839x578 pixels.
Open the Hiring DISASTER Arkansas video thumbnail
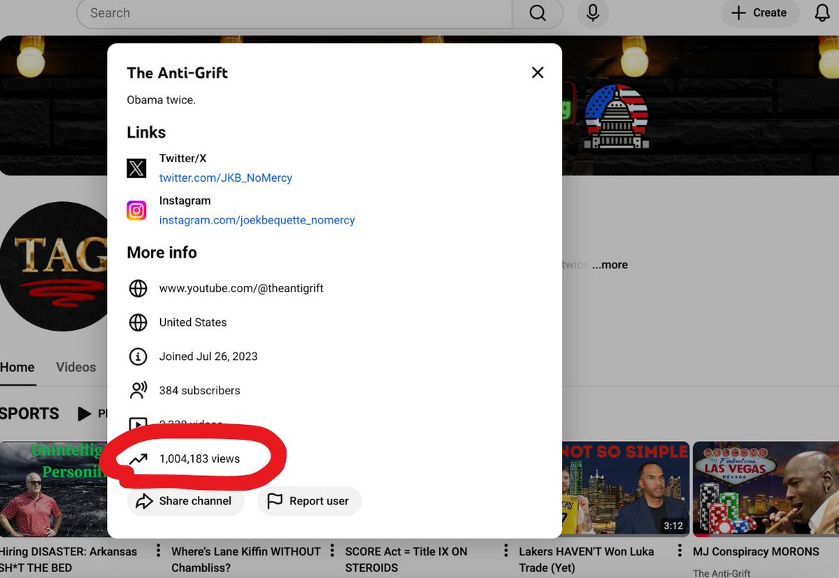point(54,489)
